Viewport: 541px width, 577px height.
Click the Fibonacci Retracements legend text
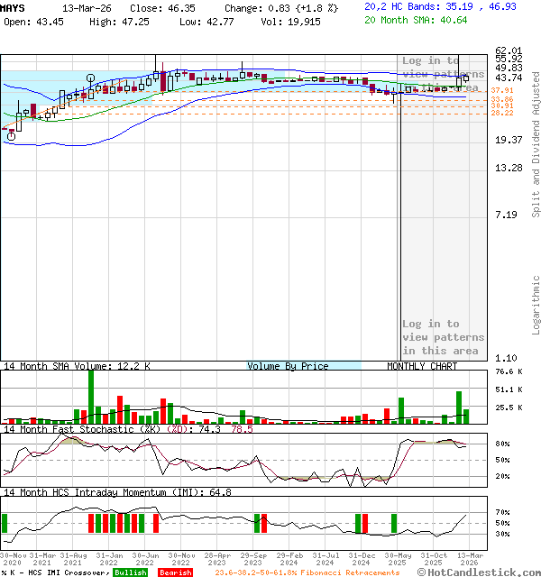(x=307, y=572)
